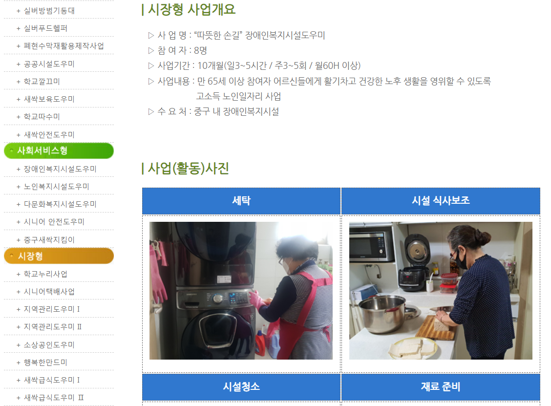The height and width of the screenshot is (406, 551).
Task: Open the 사회서비스형 green category header
Action: [x=59, y=151]
